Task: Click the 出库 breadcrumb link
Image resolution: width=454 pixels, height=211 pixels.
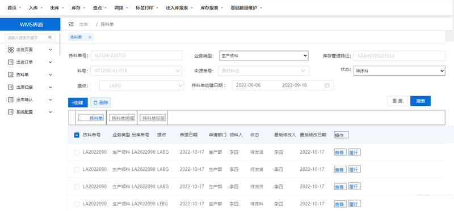Action: [x=83, y=24]
